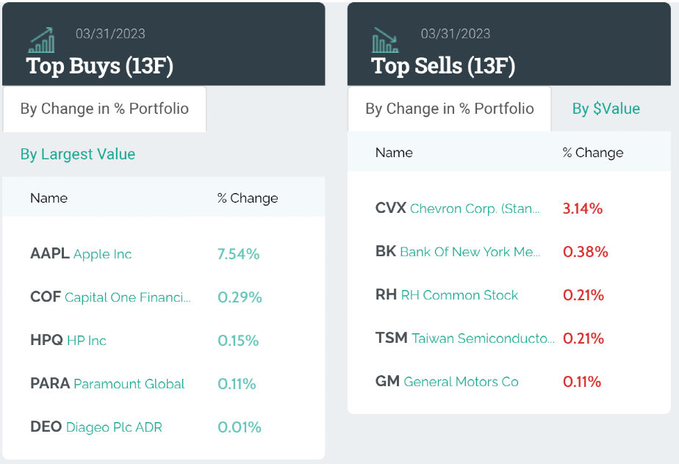
Task: Click the Top Buys (13F) heading
Action: tap(100, 65)
